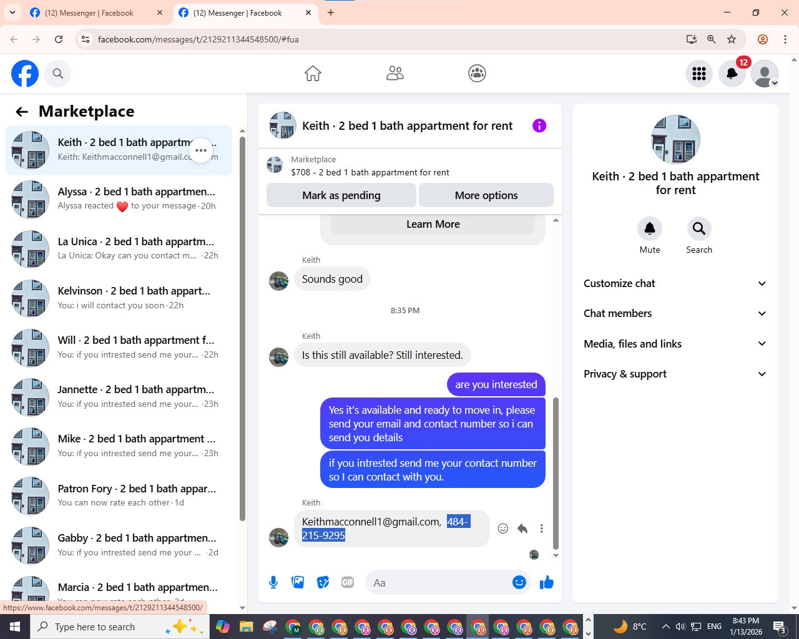The image size is (799, 639).
Task: Choose a sticker from the sticker icon
Action: pos(323,583)
